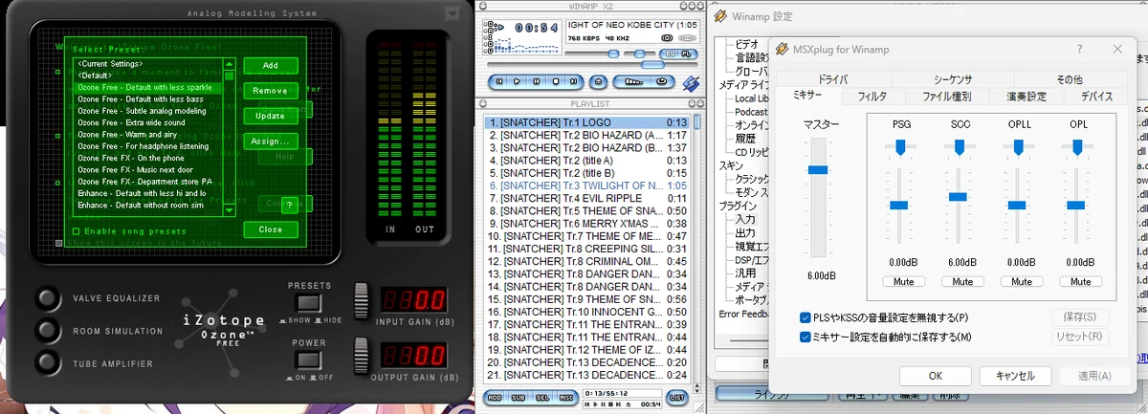Uncheck the PLSやKSSの音量設定を無視する checkbox
1148x414 pixels.
click(x=805, y=317)
